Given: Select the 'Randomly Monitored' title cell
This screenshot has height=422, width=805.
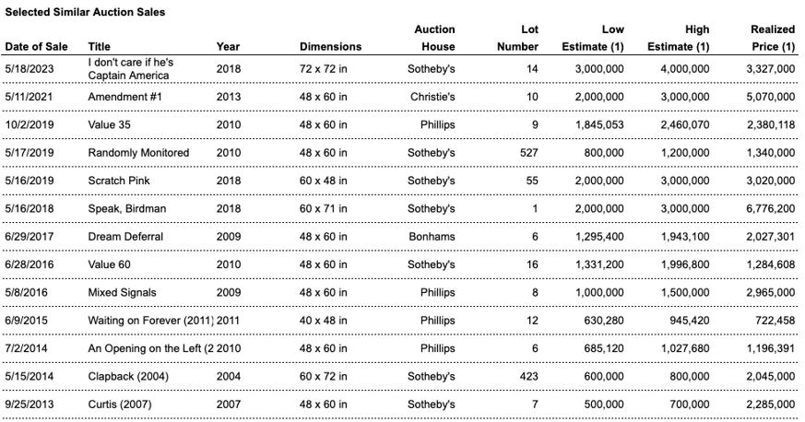Looking at the screenshot, I should pyautogui.click(x=138, y=153).
